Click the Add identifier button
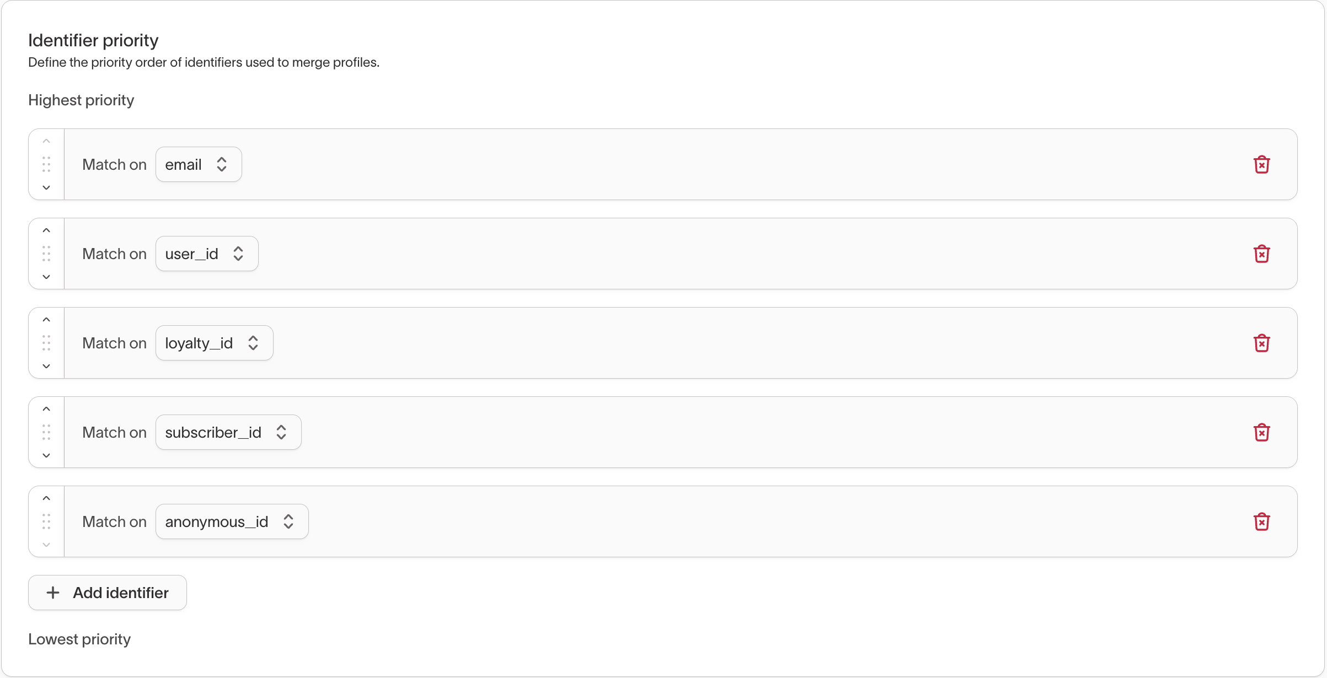 point(108,593)
